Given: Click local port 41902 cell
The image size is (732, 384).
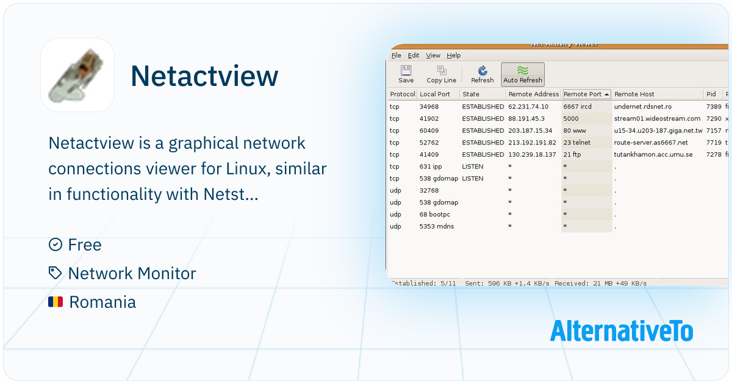Looking at the screenshot, I should pos(429,119).
